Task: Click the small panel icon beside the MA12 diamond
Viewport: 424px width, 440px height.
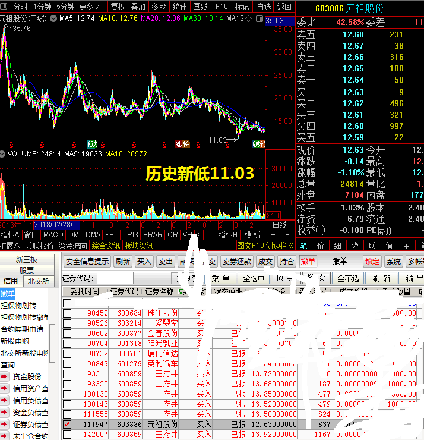Action: [x=260, y=19]
